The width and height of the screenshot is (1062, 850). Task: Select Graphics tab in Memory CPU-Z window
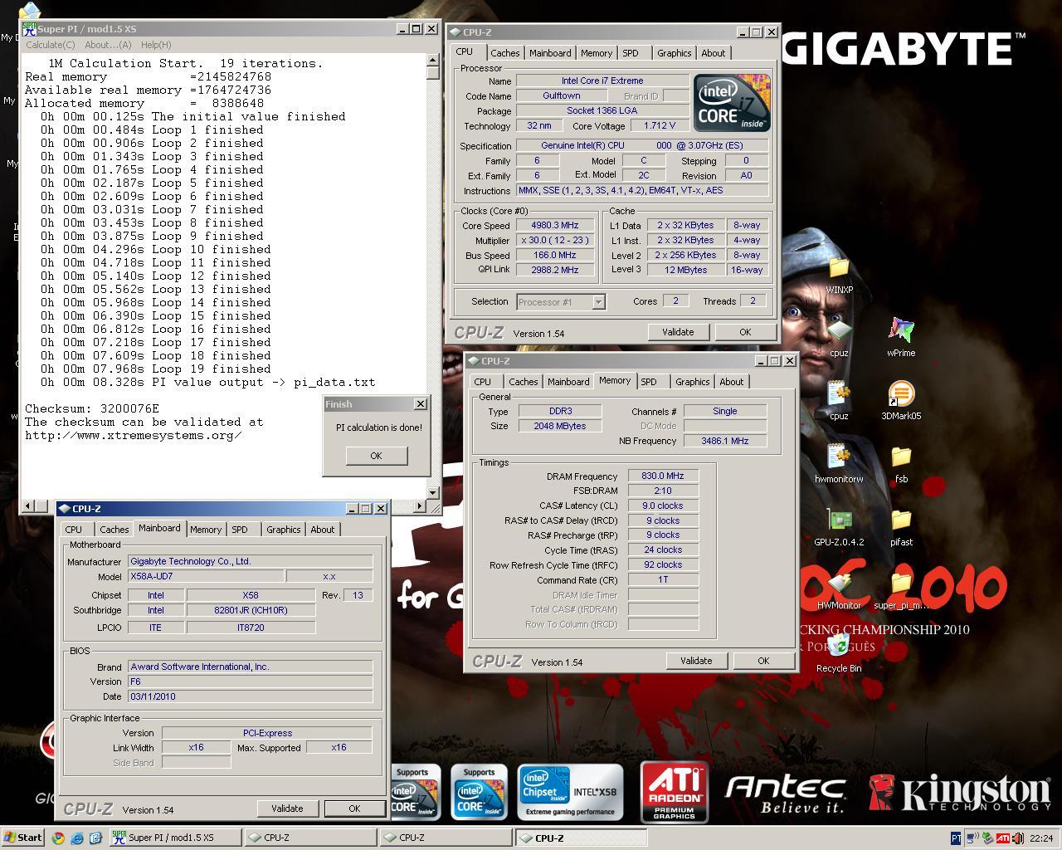click(692, 382)
